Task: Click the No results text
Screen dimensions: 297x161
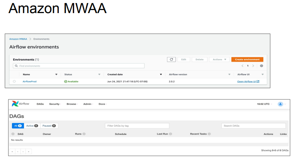Action: (x=17, y=140)
